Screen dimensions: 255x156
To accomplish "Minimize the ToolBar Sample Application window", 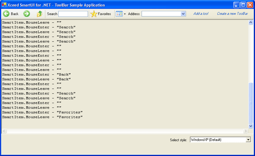I will (x=236, y=5).
